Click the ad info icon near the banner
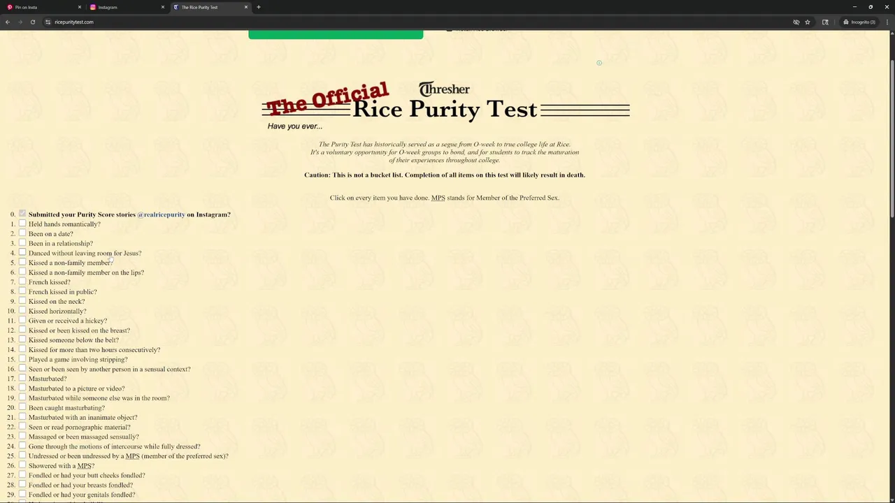 coord(599,63)
